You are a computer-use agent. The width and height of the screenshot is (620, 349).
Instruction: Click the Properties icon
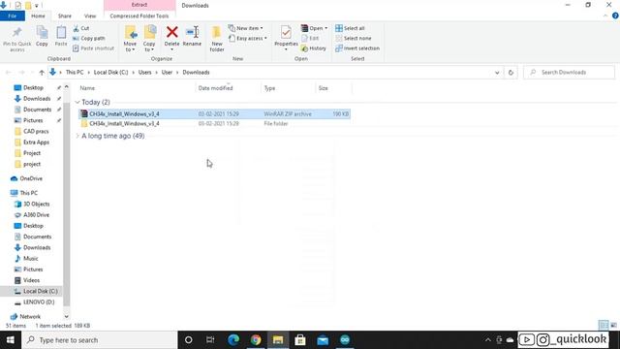pyautogui.click(x=286, y=33)
